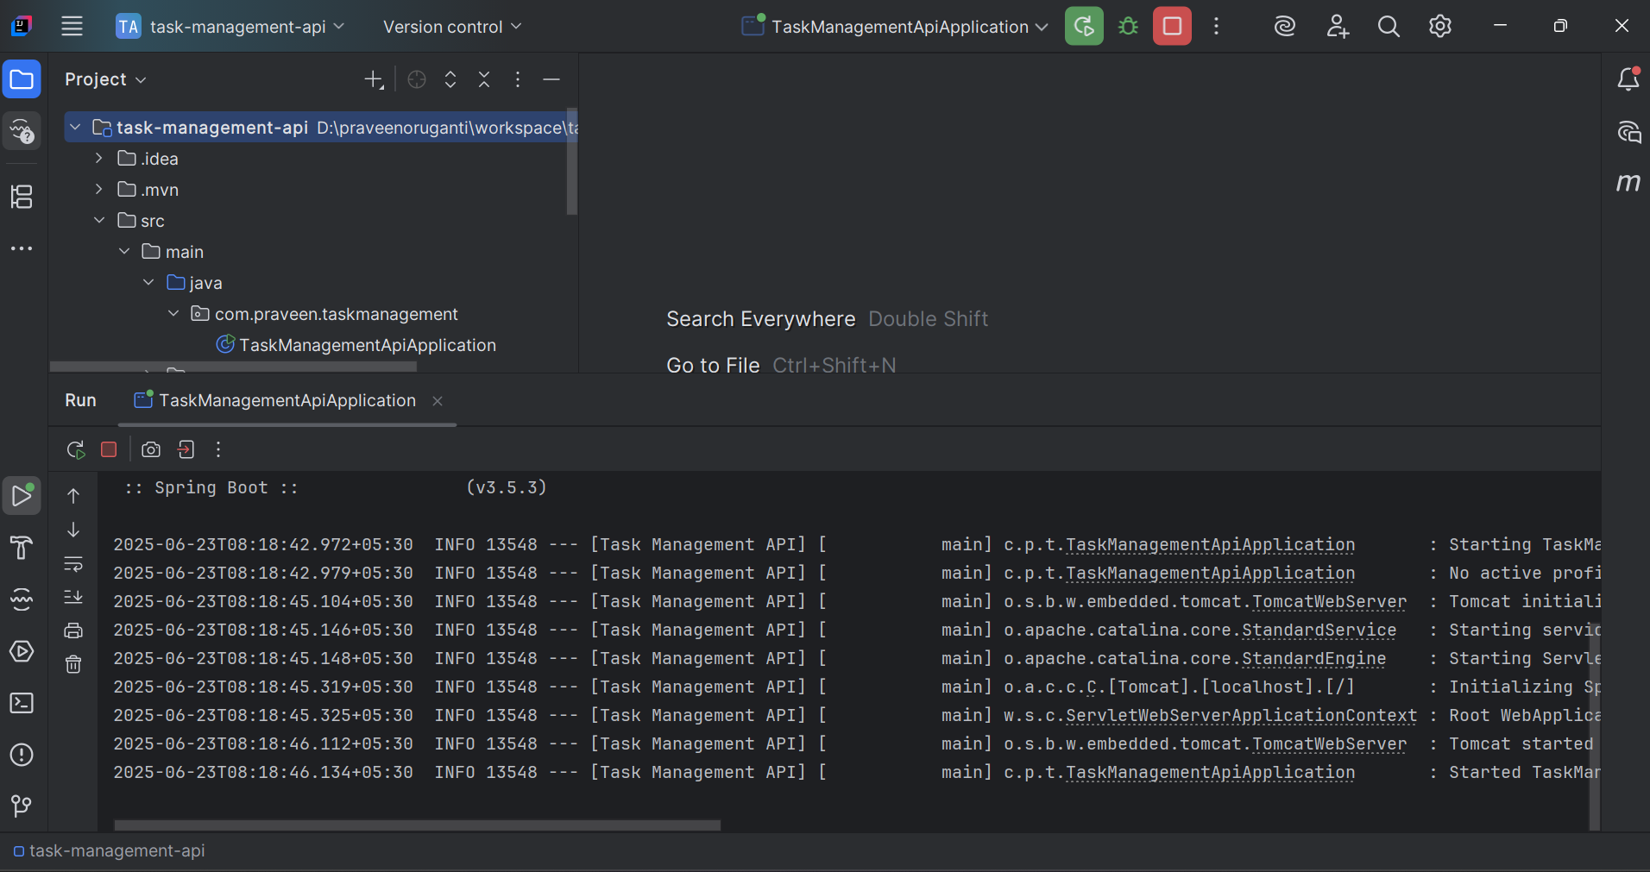Open Search Everywhere magnifier icon
Viewport: 1650px width, 872px height.
[1389, 26]
